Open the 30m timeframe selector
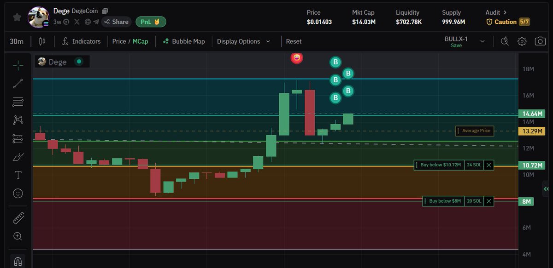Image resolution: width=553 pixels, height=268 pixels. coord(17,41)
